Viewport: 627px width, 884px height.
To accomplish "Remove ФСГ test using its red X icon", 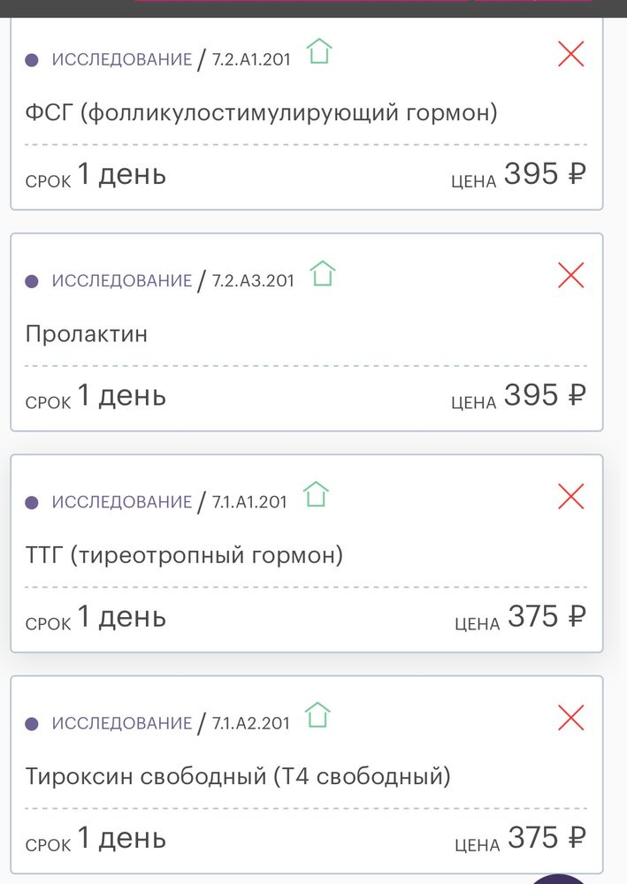I will point(570,54).
